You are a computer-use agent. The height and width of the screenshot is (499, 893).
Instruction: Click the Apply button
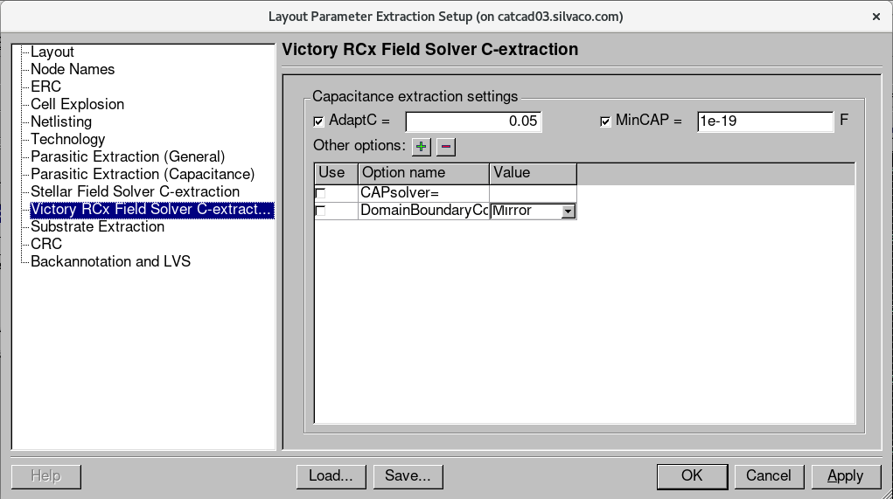[x=845, y=476]
